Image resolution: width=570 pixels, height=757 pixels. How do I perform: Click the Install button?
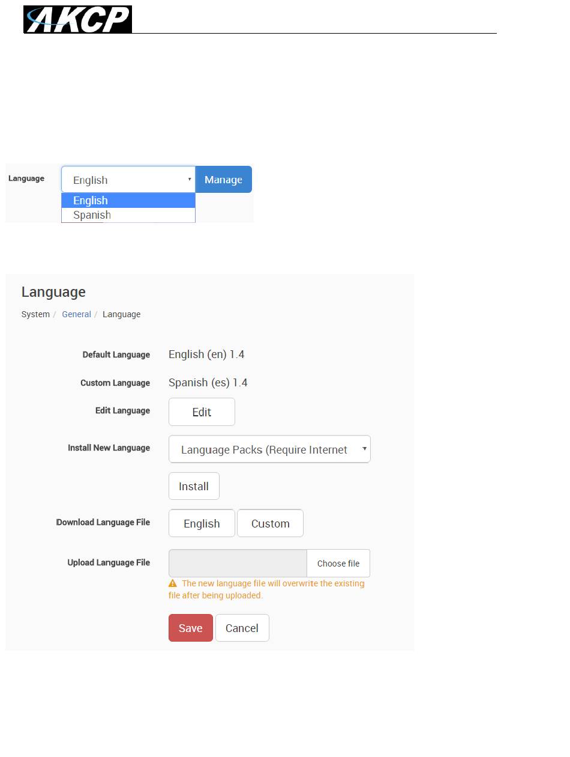(x=194, y=486)
